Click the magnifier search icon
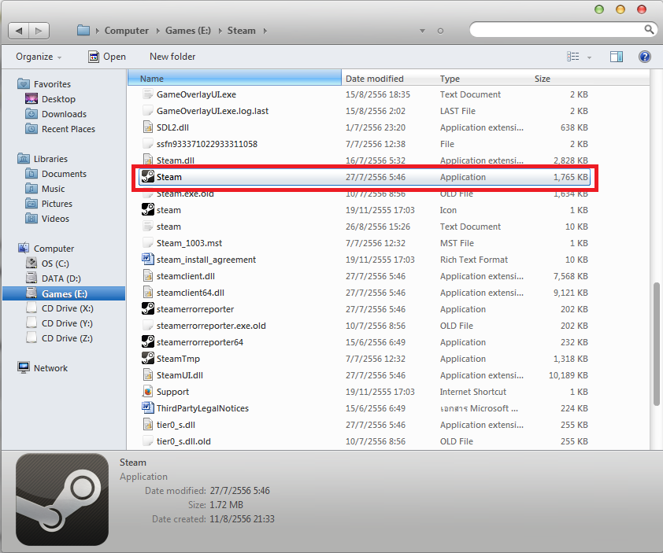Viewport: 663px width, 553px height. pos(649,30)
